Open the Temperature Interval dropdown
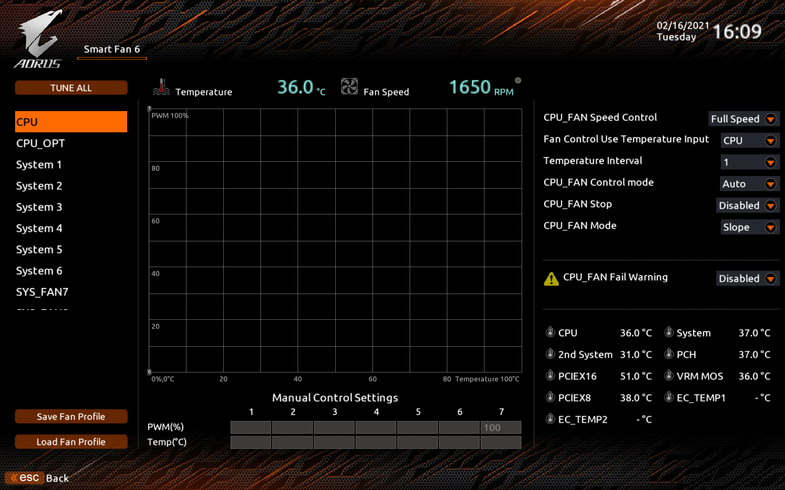Screen dimensions: 785x490 coord(750,162)
